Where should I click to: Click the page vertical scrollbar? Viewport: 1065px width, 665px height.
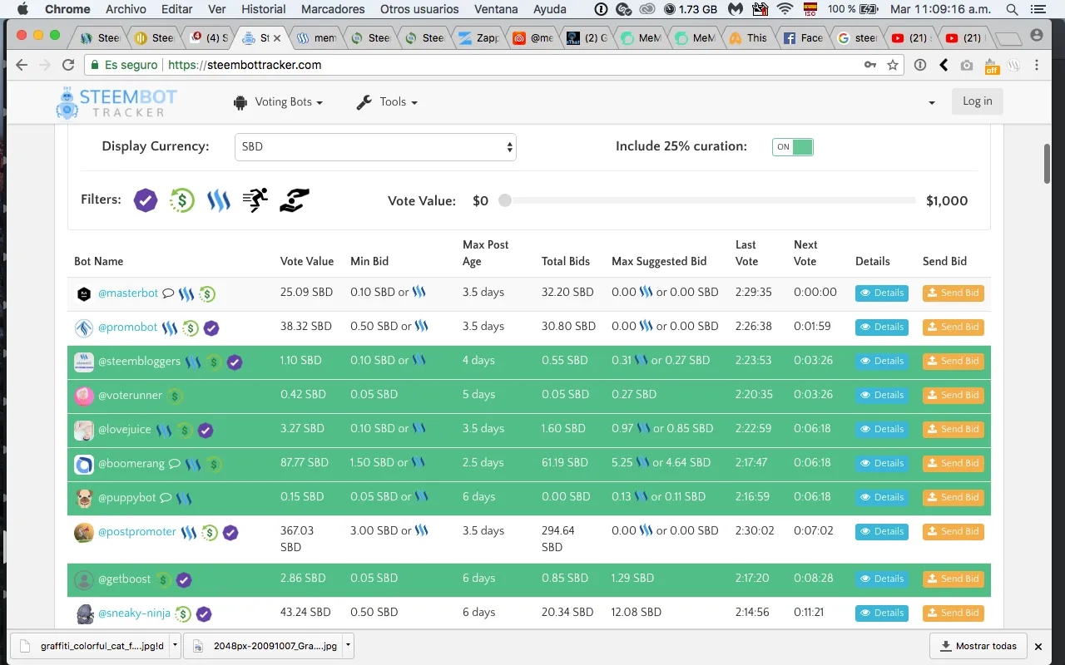[x=1048, y=164]
